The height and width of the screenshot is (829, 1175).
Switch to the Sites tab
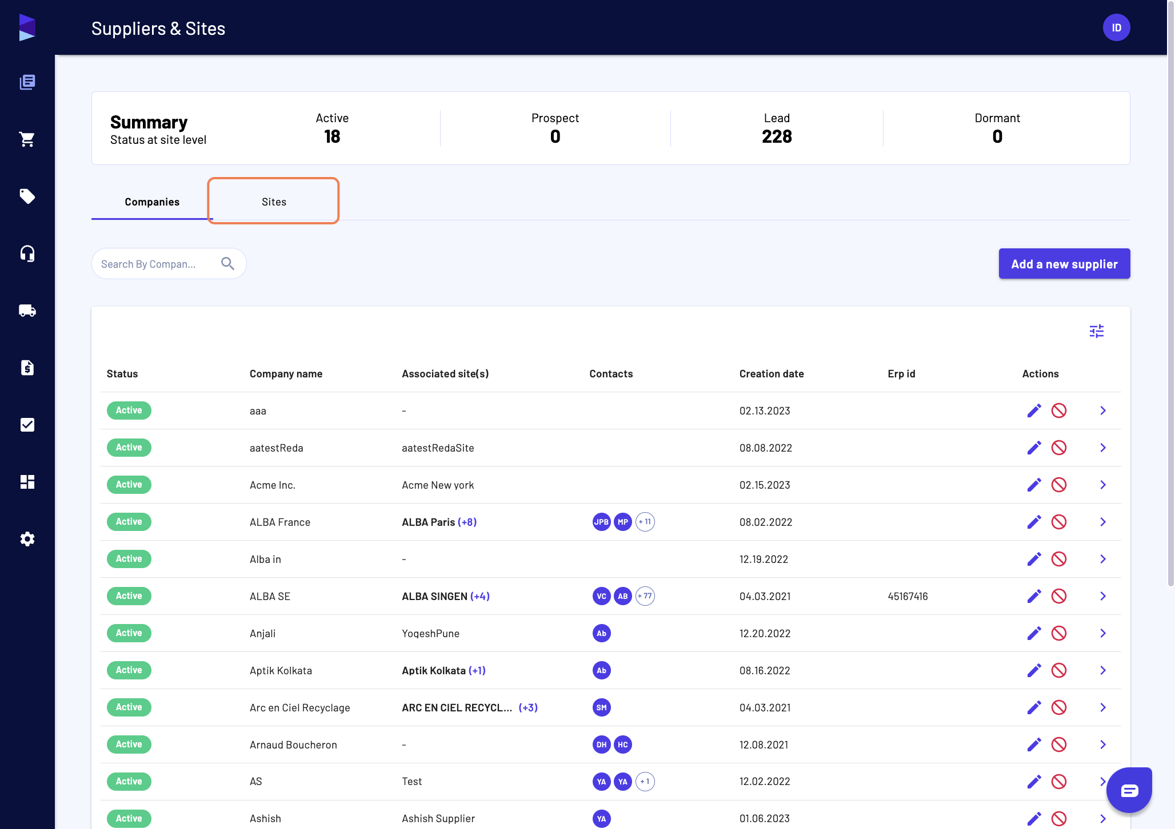[274, 202]
